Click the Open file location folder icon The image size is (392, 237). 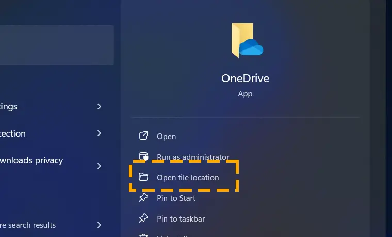[x=143, y=177]
